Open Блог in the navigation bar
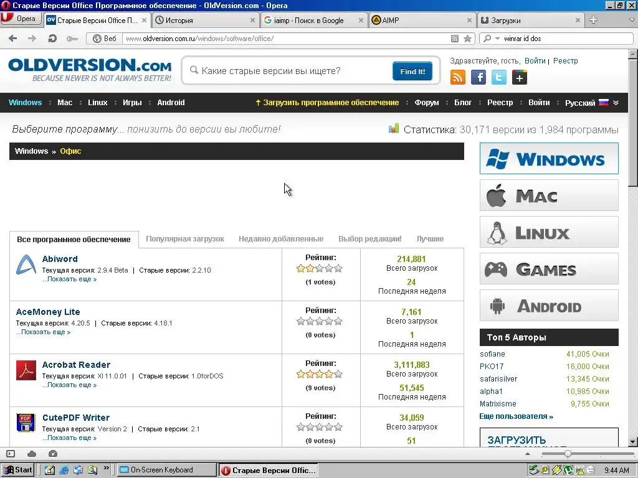Image resolution: width=638 pixels, height=478 pixels. coord(463,103)
